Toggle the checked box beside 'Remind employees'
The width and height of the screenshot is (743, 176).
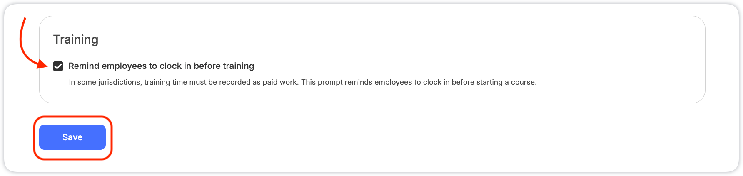[x=58, y=66]
